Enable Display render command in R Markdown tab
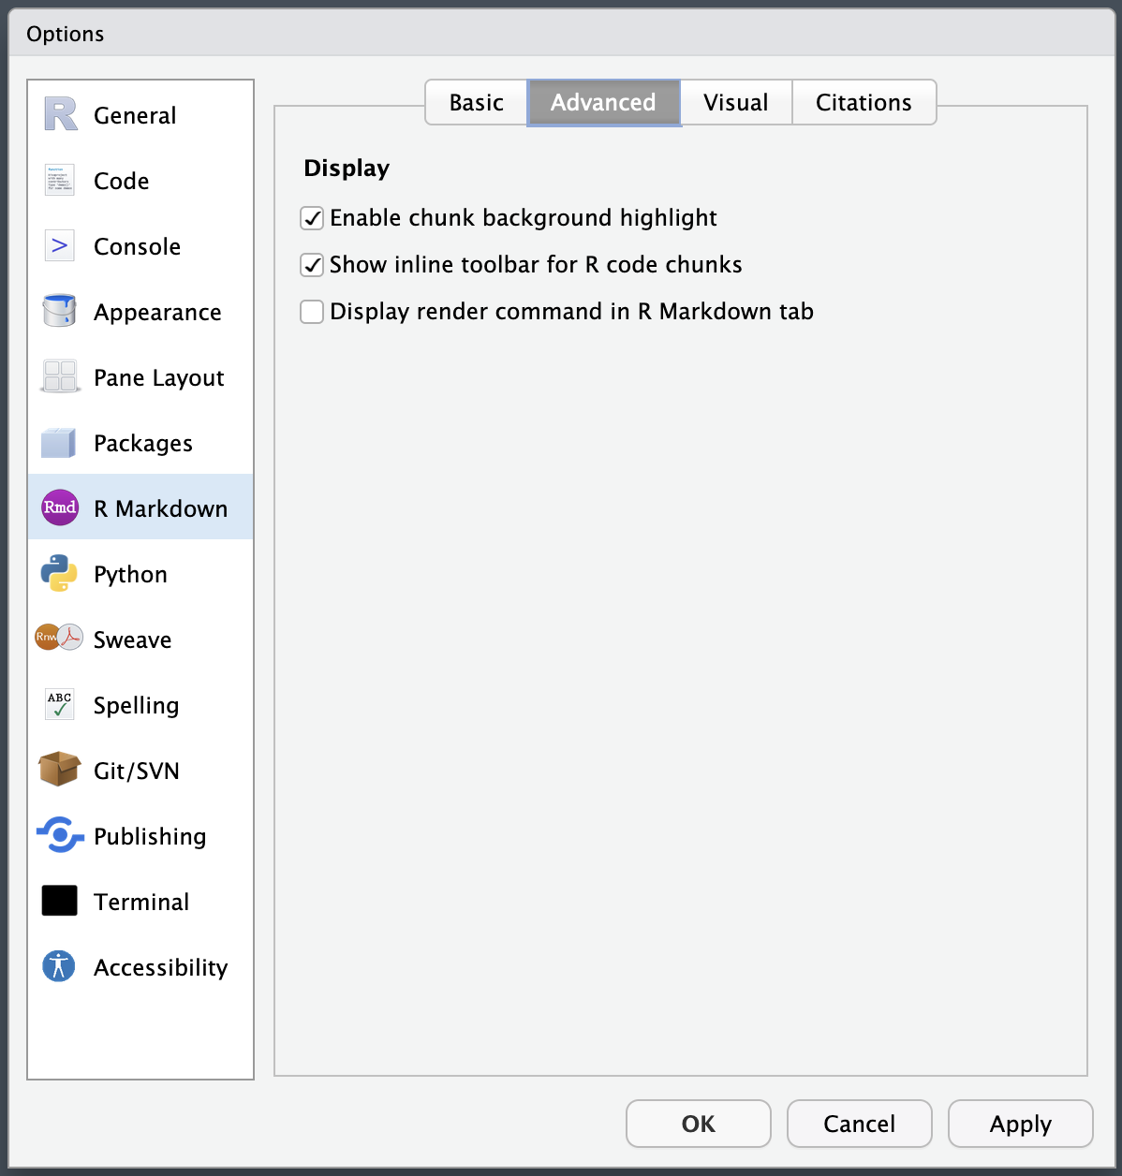Image resolution: width=1122 pixels, height=1176 pixels. coord(312,312)
